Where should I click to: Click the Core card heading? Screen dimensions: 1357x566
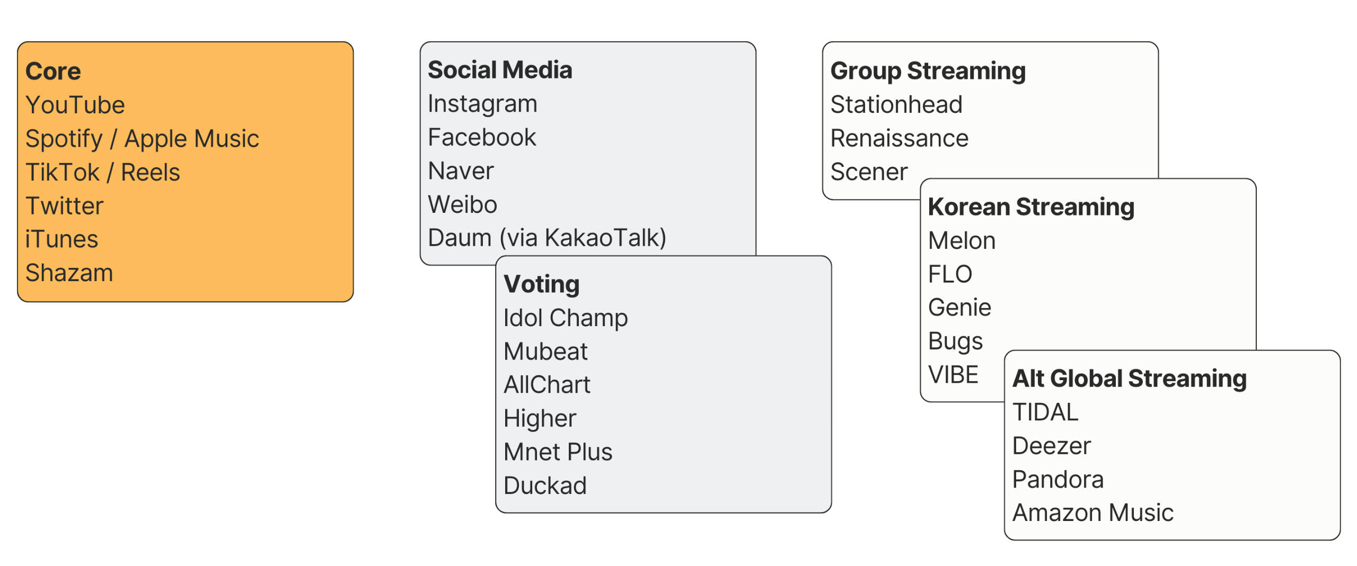click(53, 71)
